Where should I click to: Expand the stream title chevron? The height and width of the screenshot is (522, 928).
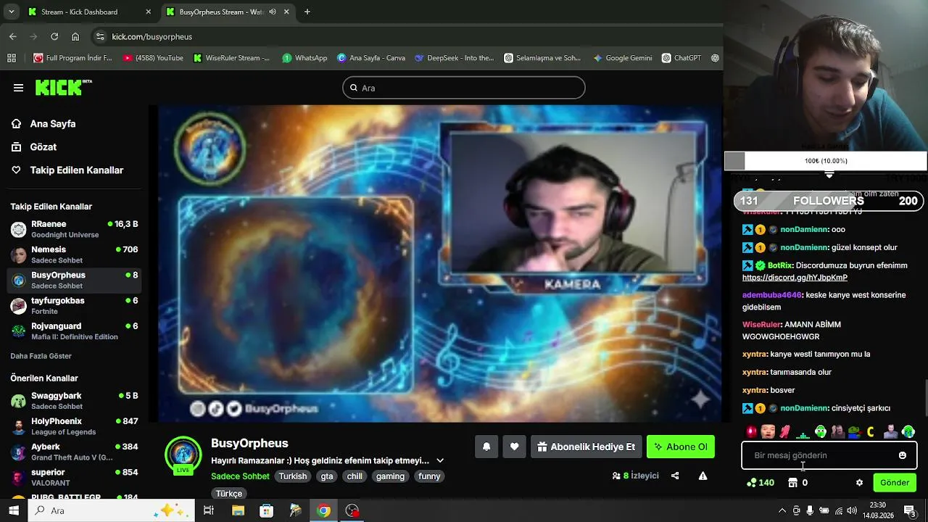440,460
